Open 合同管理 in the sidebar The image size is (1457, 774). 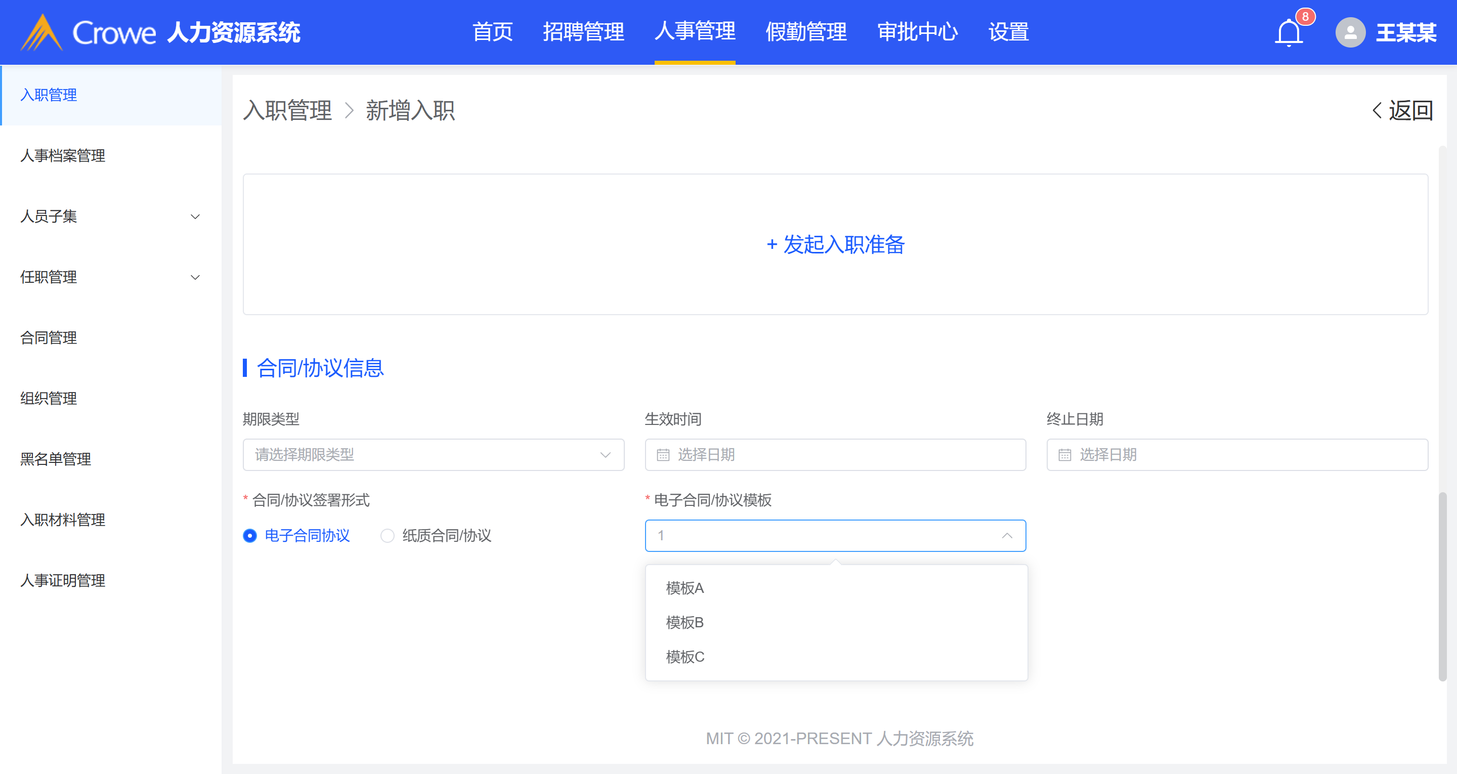point(49,338)
